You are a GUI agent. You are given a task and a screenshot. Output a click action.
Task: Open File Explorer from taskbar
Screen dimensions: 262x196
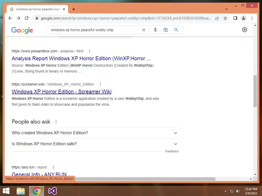[21, 191]
